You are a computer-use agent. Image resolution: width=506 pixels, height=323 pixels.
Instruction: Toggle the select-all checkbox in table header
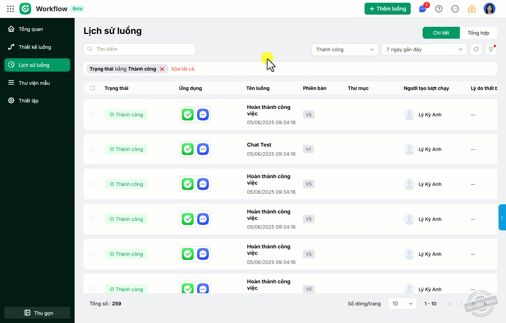point(93,88)
